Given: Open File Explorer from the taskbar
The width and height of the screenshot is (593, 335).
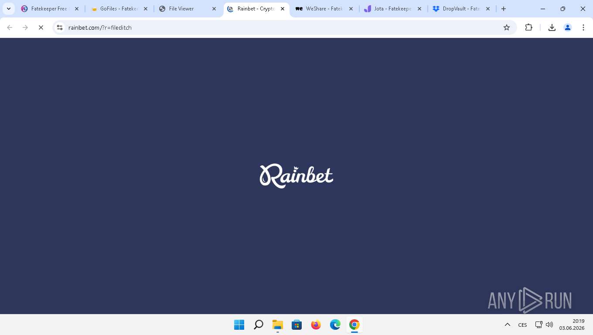Looking at the screenshot, I should tap(278, 325).
